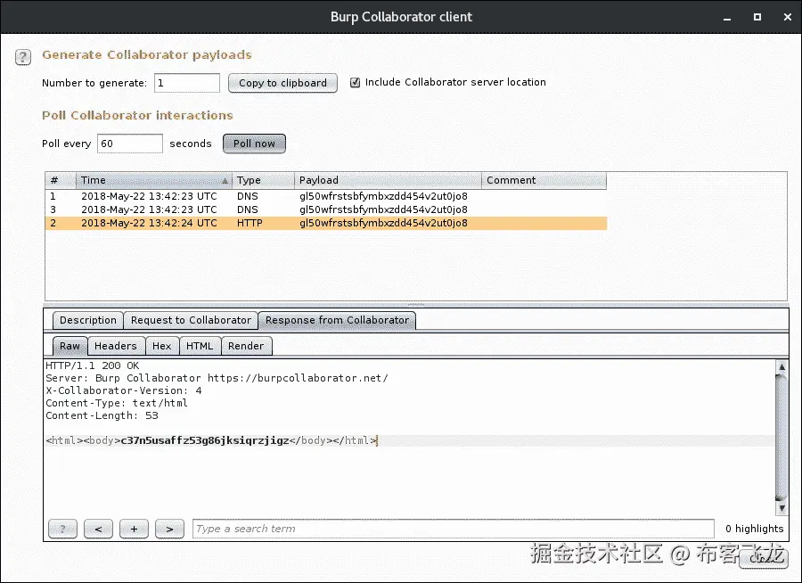Open the Description tab

click(88, 320)
